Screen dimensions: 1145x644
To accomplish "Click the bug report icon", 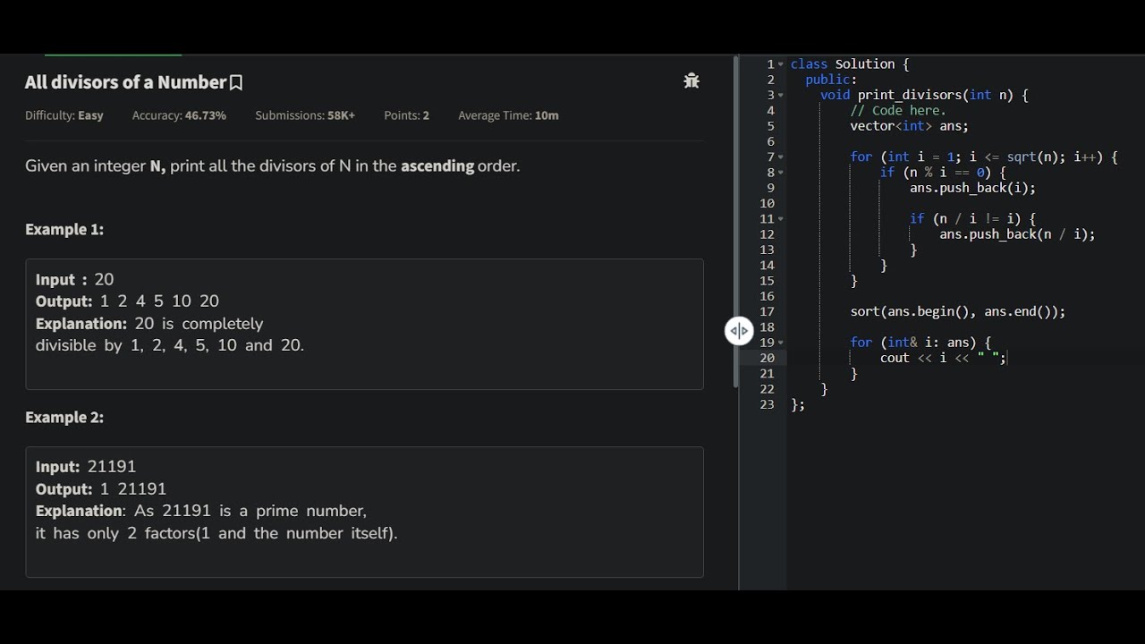I will [x=691, y=81].
